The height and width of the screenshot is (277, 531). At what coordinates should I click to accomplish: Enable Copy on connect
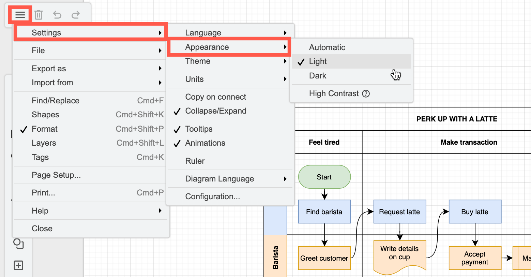pyautogui.click(x=215, y=97)
